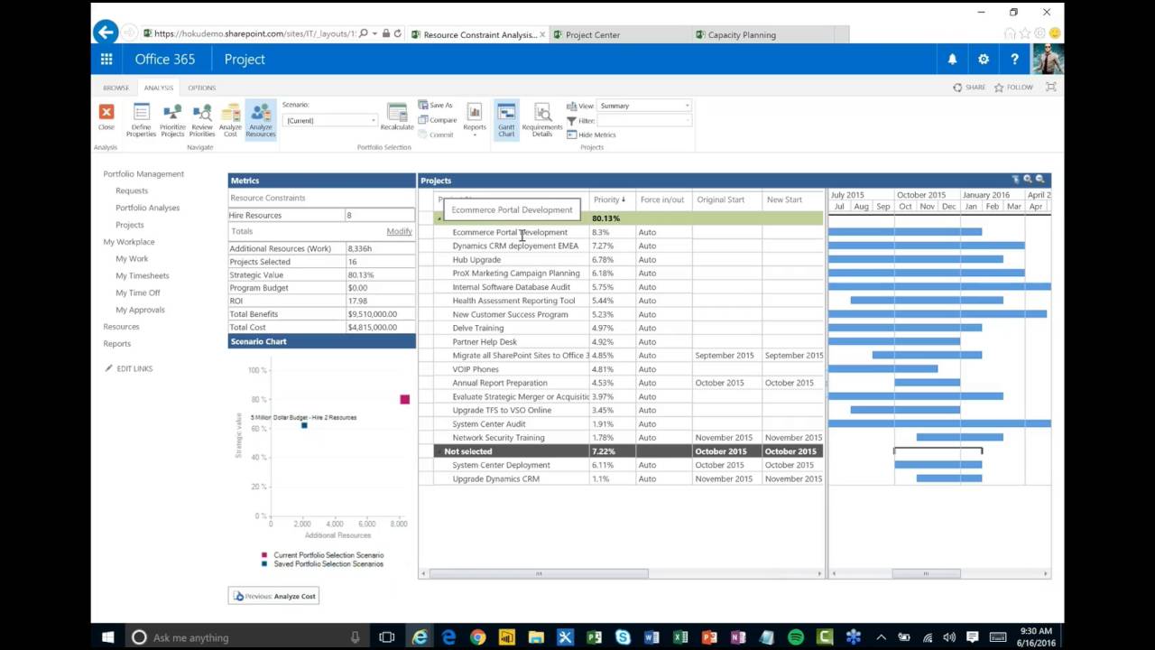The image size is (1155, 650).
Task: Click the Modify link in Metrics panel
Action: point(399,231)
